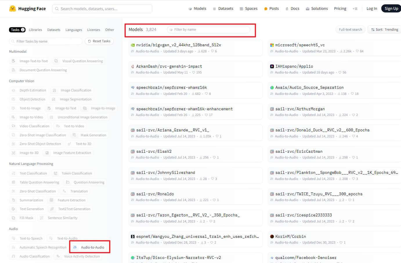Switch to the Libraries tab

[x=35, y=30]
